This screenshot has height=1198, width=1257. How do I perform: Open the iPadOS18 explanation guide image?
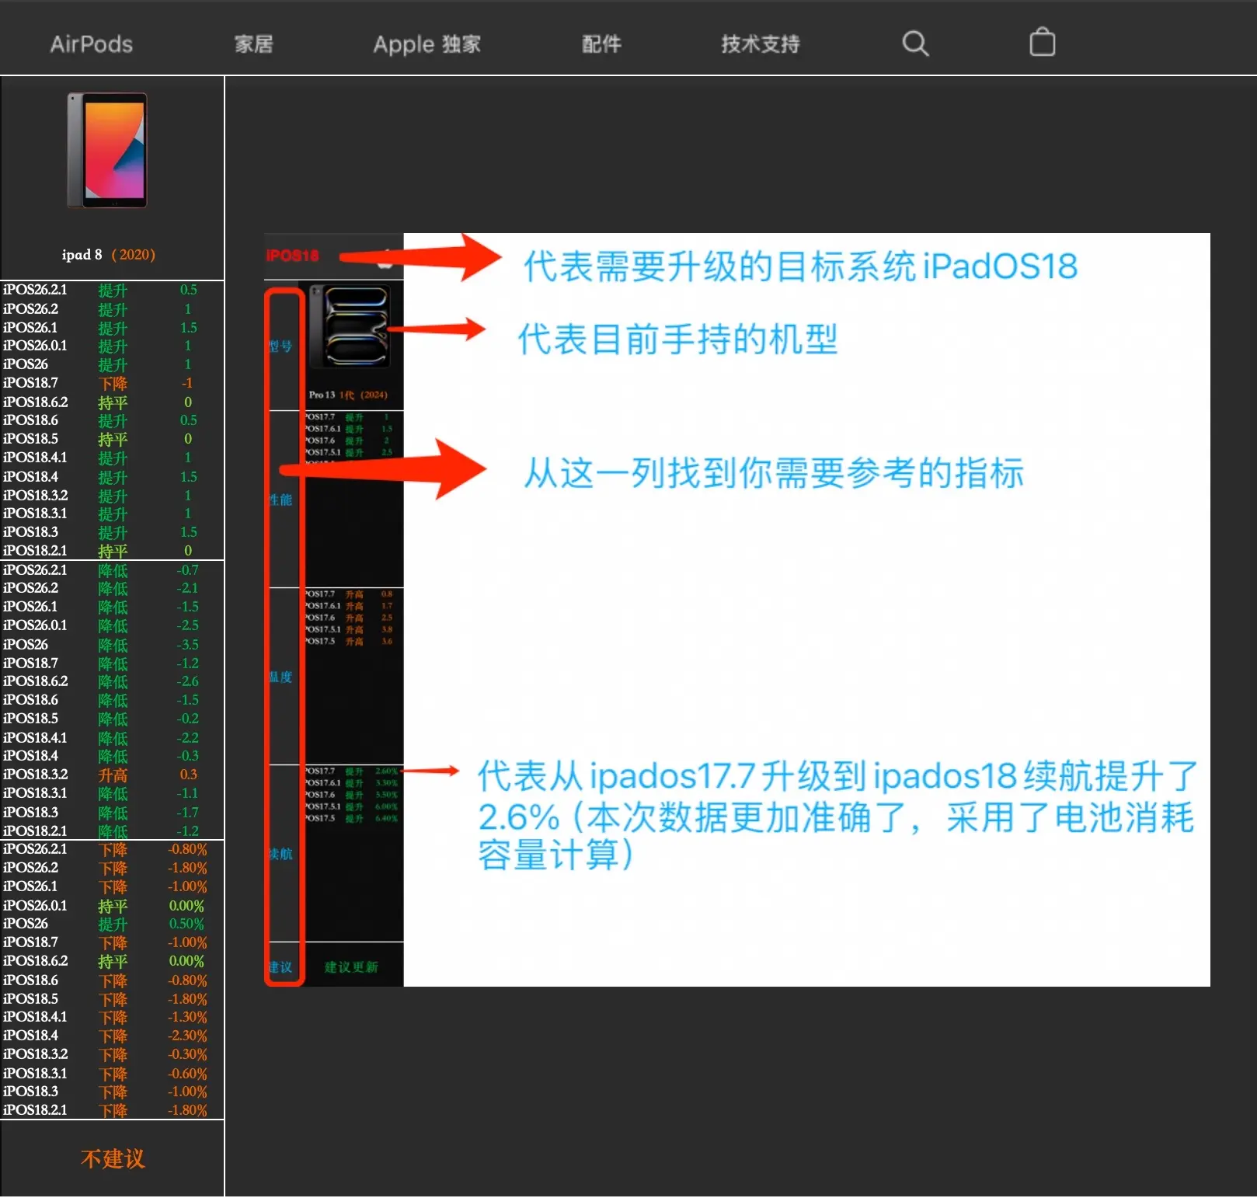737,610
